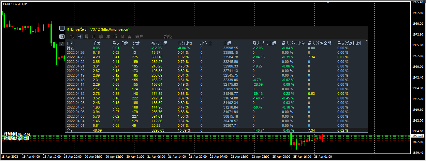The height and width of the screenshot is (161, 426).
Task: Click the 339.18 profit amount cell
Action: tap(157, 57)
